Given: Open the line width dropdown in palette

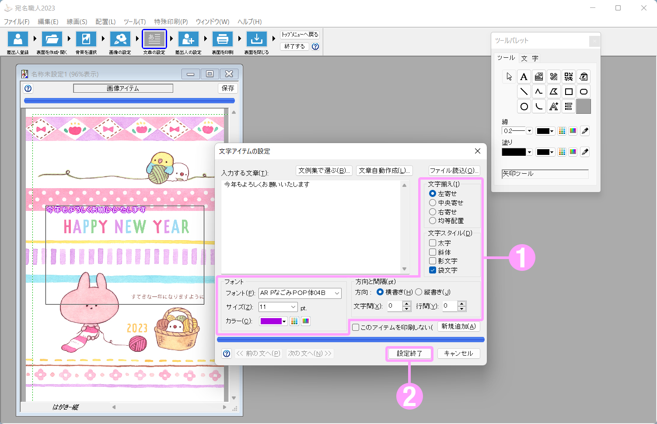Looking at the screenshot, I should point(529,131).
